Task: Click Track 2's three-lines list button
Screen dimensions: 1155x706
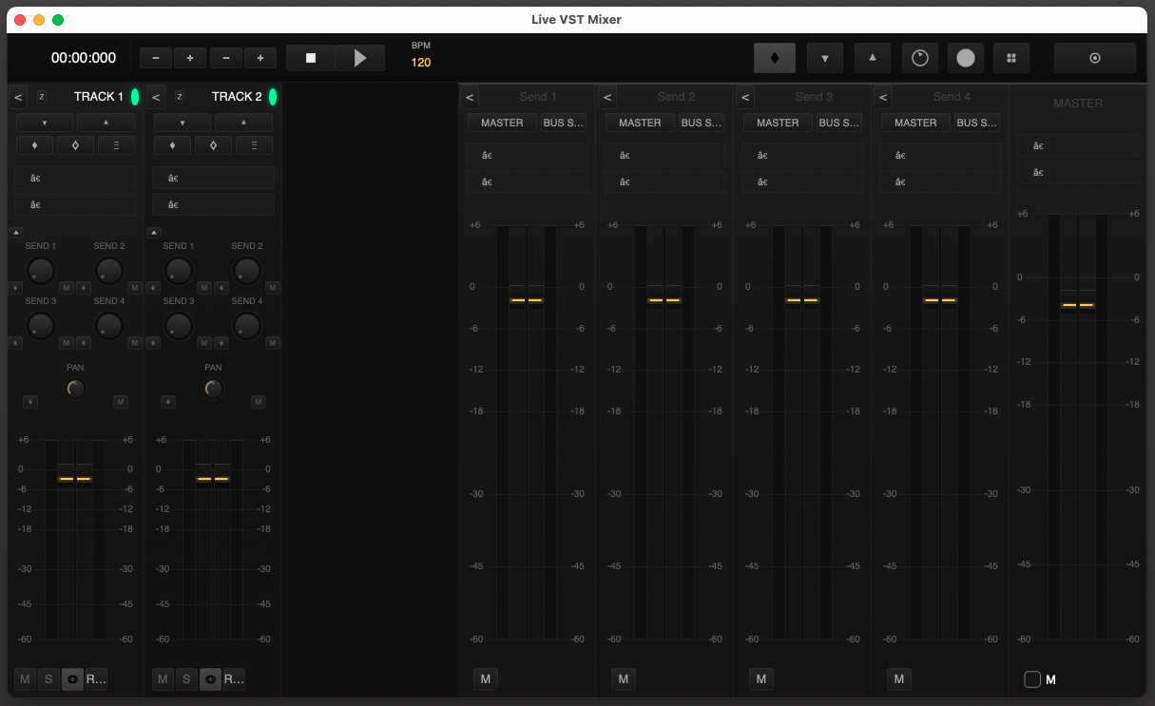Action: (254, 145)
